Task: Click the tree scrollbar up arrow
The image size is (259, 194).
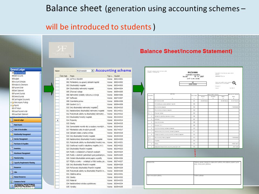Action: point(40,73)
